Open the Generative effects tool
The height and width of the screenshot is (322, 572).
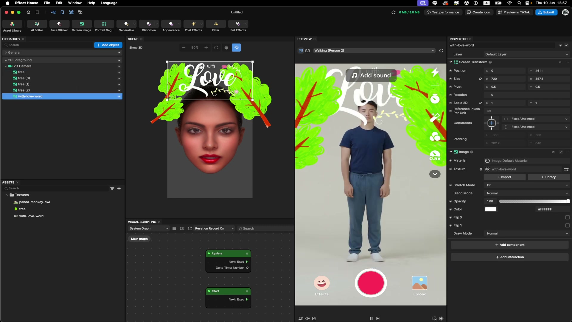tap(126, 26)
